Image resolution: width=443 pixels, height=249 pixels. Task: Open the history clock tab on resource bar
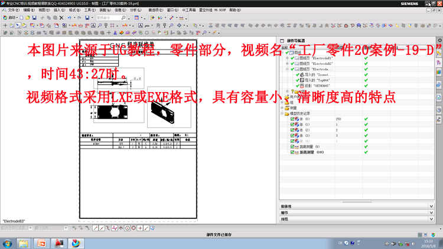(x=439, y=110)
